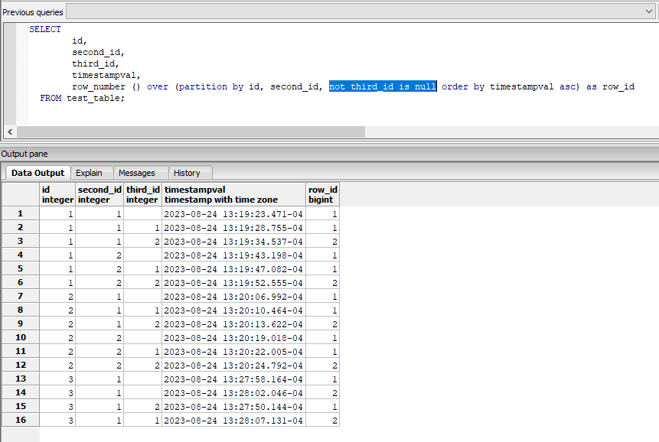
Task: Click the highlighted "not third_id is null" text
Action: [383, 86]
